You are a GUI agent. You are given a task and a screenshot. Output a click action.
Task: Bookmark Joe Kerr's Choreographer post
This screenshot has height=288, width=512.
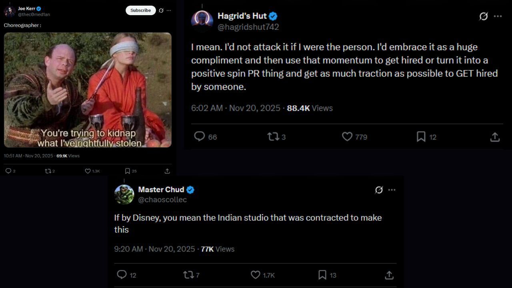[x=128, y=171]
